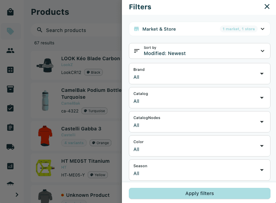Close the Filters panel
This screenshot has height=203, width=276.
coord(267,7)
